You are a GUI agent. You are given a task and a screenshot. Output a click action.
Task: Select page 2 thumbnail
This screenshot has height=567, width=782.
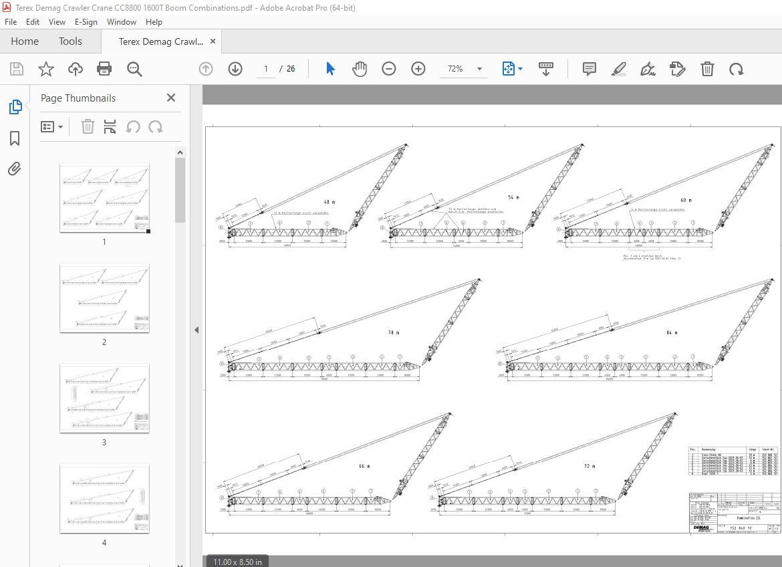click(104, 298)
